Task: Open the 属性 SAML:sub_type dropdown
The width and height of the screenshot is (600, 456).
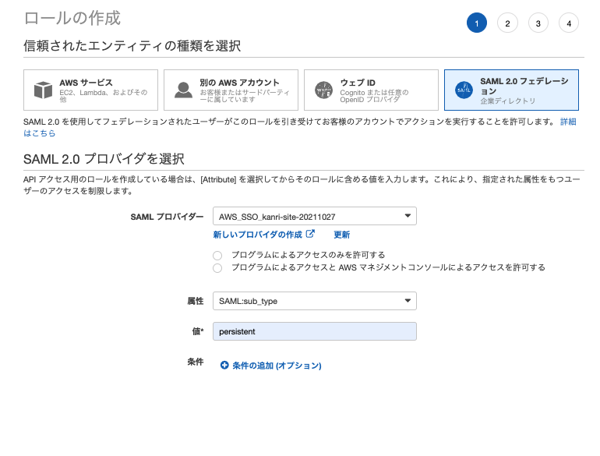Action: (315, 301)
